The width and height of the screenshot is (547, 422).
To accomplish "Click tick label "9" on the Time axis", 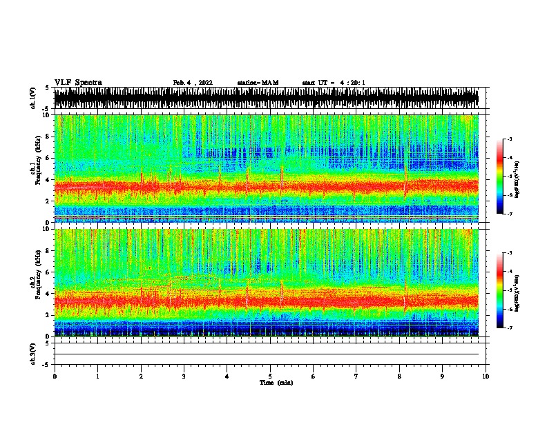I will coord(442,376).
